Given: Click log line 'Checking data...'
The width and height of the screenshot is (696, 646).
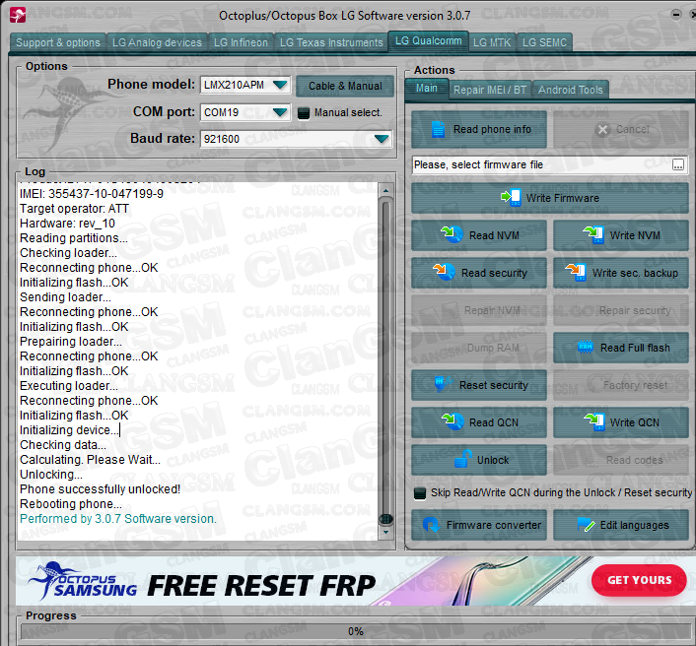Looking at the screenshot, I should (63, 445).
